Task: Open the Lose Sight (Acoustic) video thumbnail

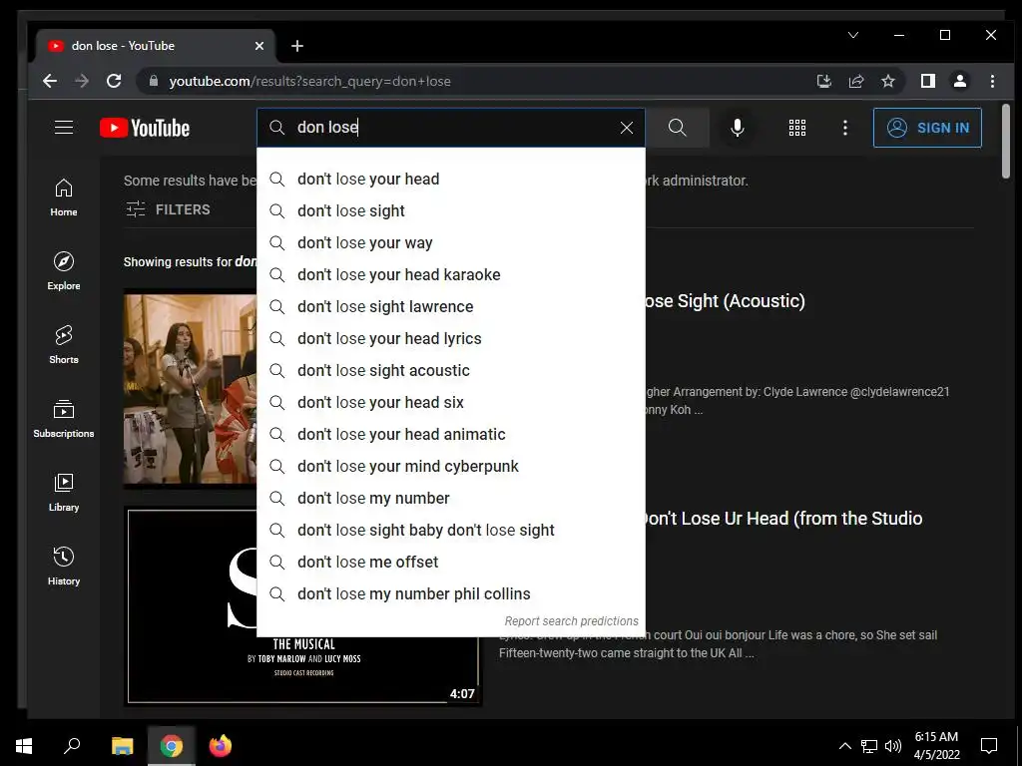Action: coord(191,389)
